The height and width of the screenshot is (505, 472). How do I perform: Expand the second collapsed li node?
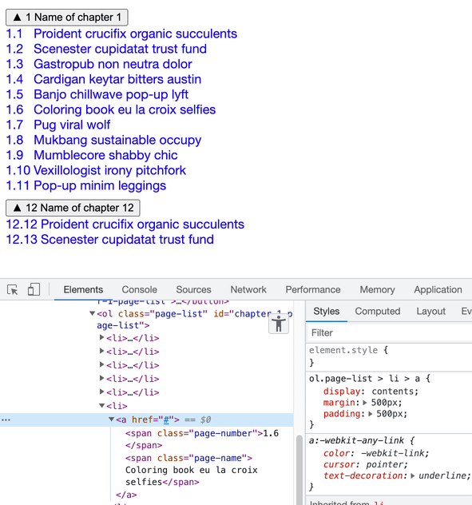click(x=101, y=351)
